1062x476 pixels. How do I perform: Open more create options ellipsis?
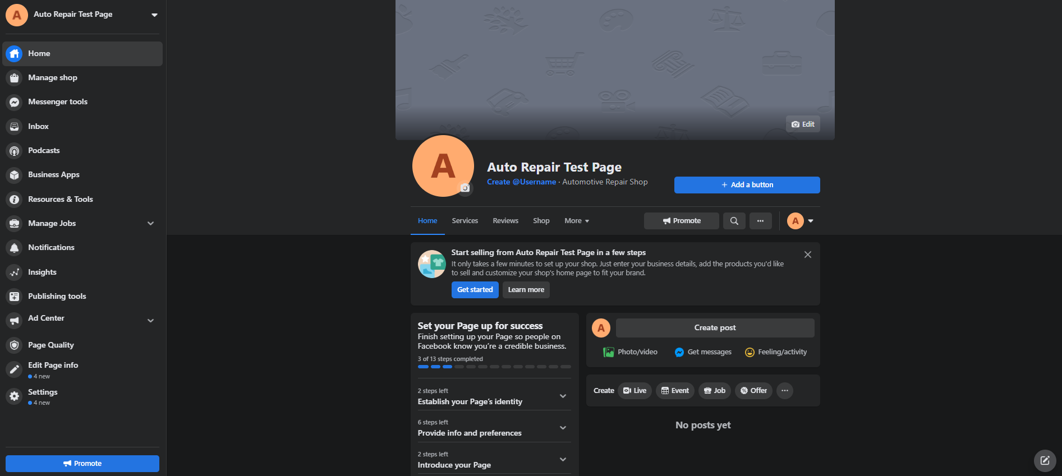coord(785,391)
